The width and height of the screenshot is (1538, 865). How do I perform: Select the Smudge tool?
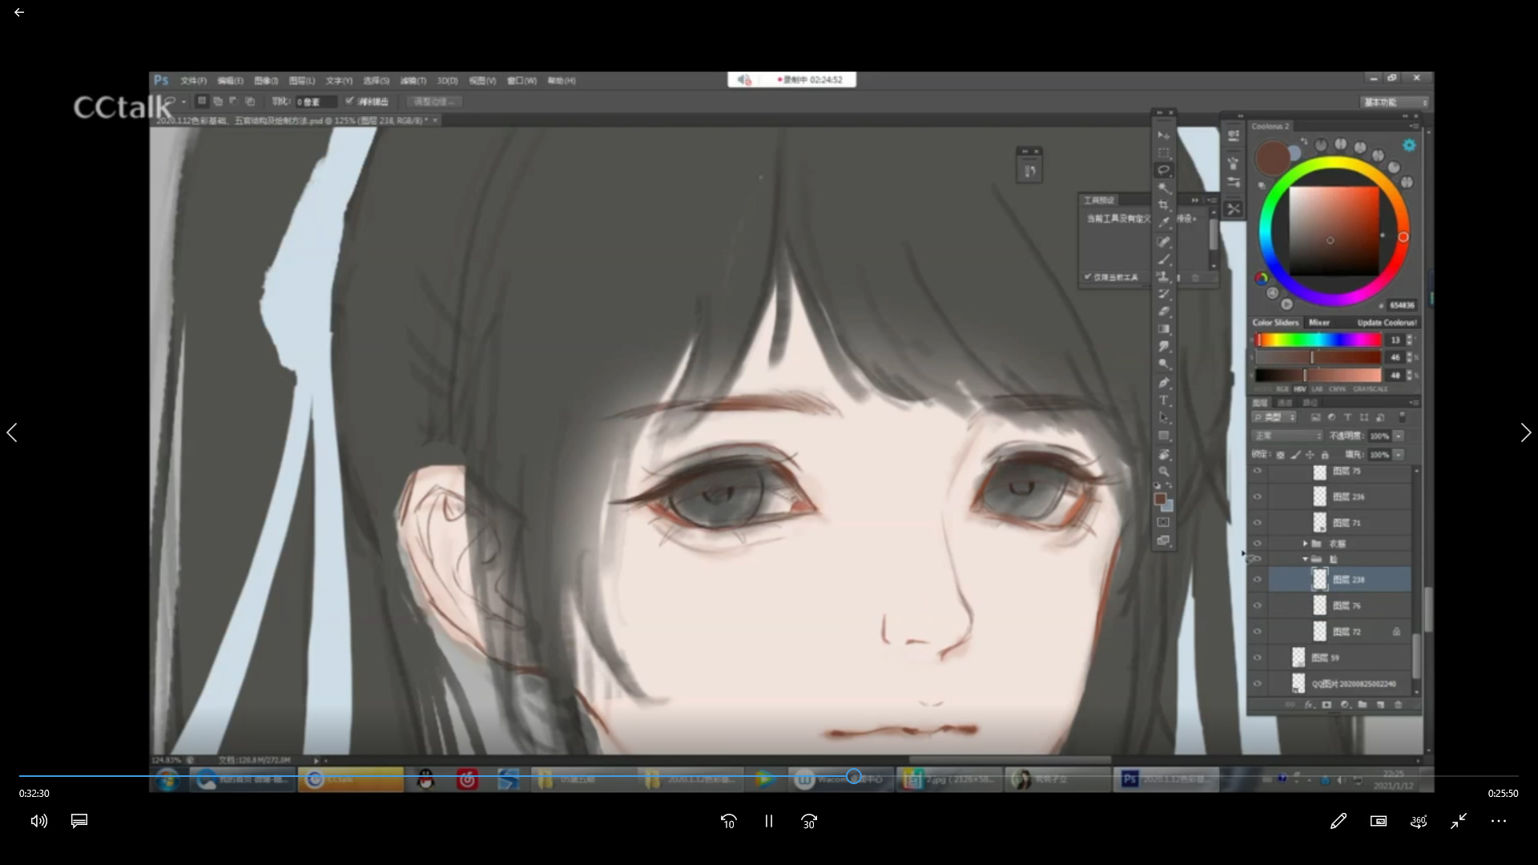pos(1164,347)
